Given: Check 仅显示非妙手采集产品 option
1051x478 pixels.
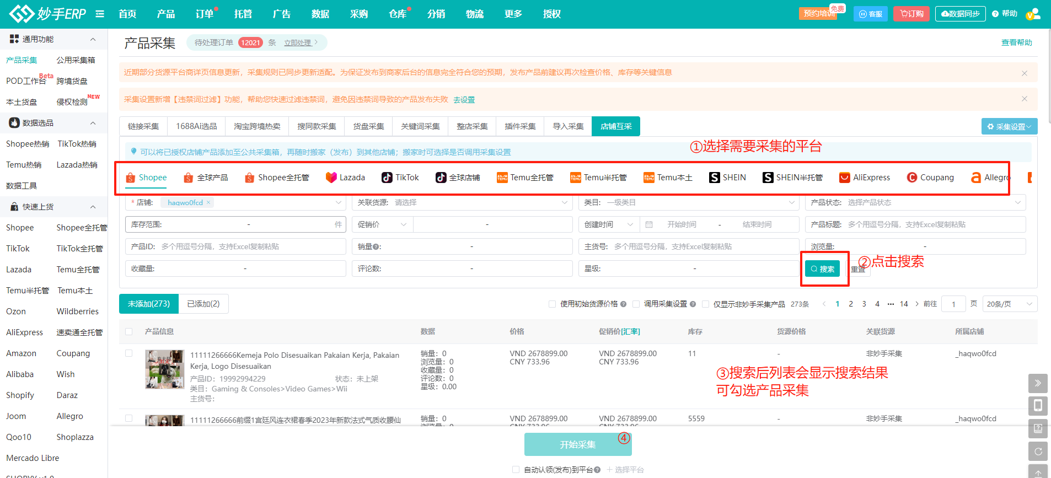Looking at the screenshot, I should [705, 304].
